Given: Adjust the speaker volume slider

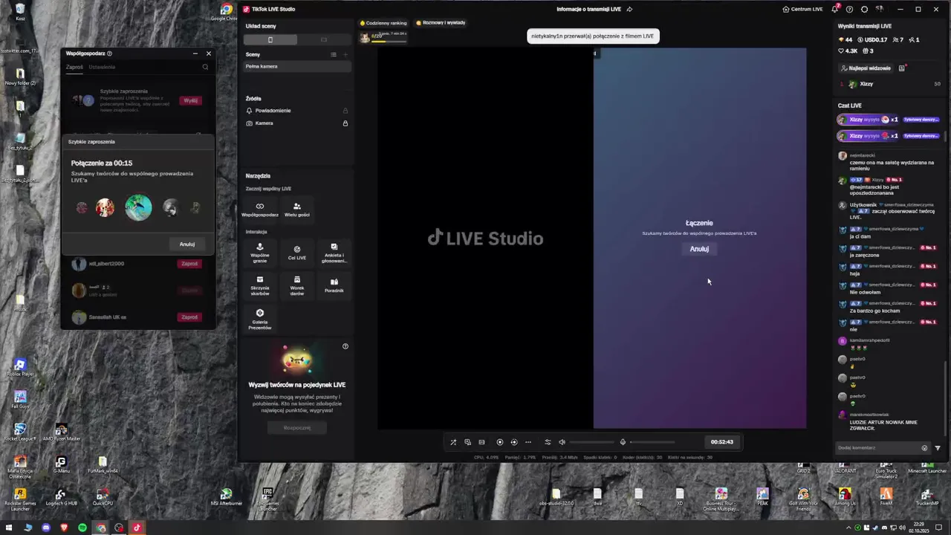Looking at the screenshot, I should 592,442.
